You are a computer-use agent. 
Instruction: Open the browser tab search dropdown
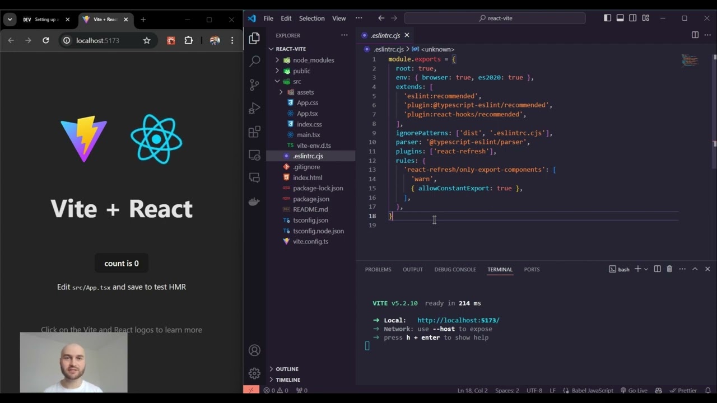(x=10, y=19)
